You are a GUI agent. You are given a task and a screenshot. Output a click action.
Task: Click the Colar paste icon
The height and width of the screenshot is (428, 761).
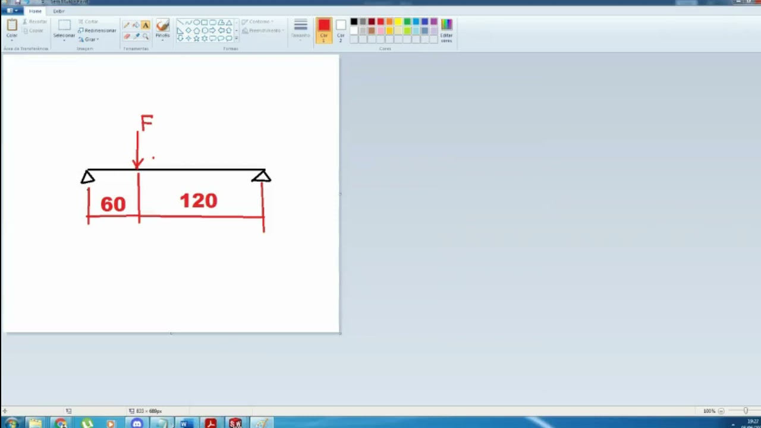tap(12, 25)
